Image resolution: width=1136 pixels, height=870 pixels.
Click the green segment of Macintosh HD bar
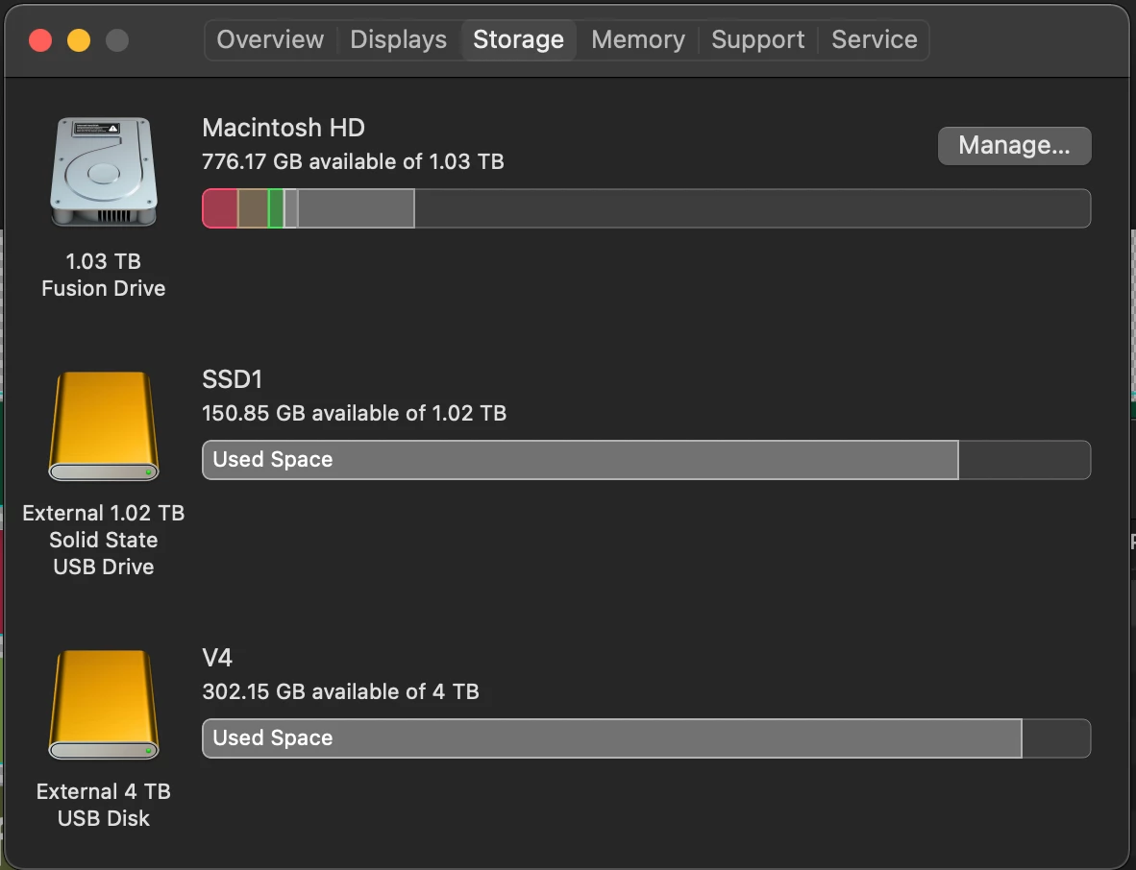click(x=276, y=208)
